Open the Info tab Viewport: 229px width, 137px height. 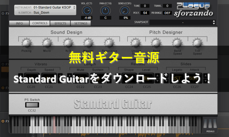[x=19, y=23]
